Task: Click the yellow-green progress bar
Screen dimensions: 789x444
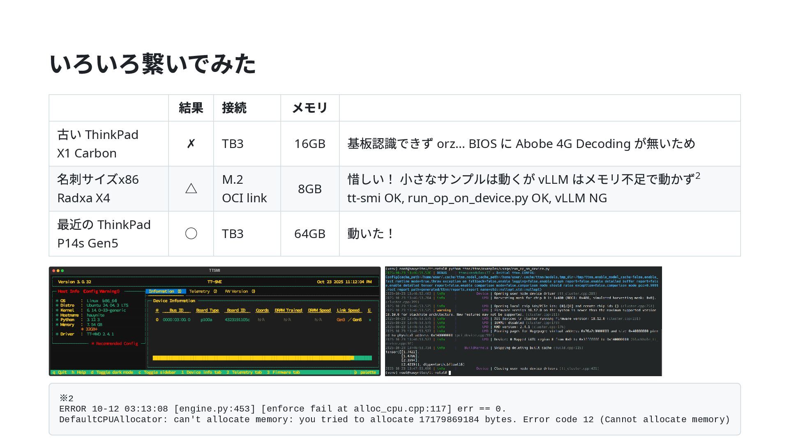Action: pyautogui.click(x=262, y=358)
